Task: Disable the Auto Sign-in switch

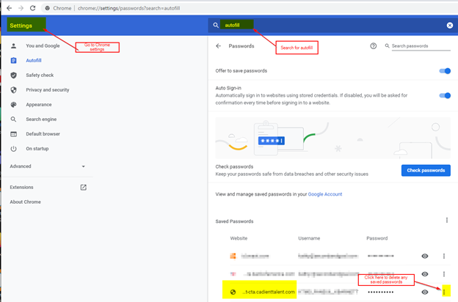Action: pyautogui.click(x=445, y=95)
